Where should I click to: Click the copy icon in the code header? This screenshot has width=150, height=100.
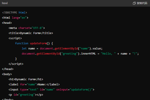[134, 3]
